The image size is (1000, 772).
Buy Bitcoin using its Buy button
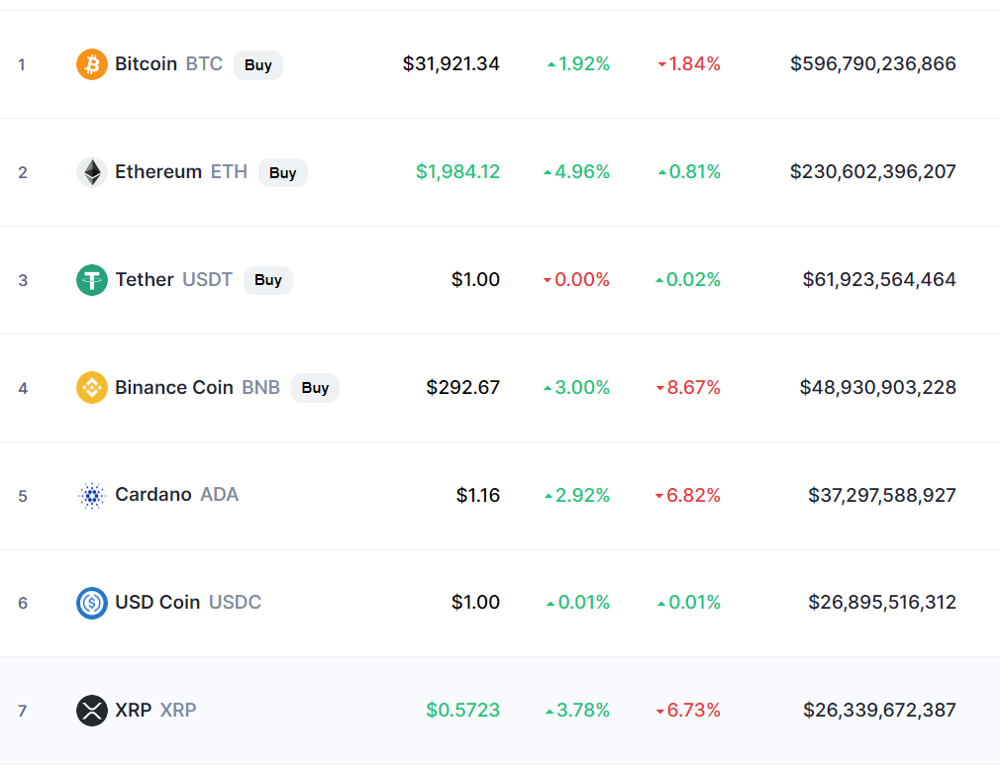pos(258,65)
